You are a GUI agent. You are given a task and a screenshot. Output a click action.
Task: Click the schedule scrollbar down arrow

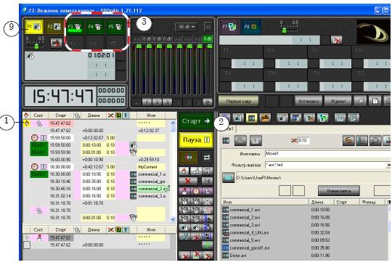tap(173, 219)
